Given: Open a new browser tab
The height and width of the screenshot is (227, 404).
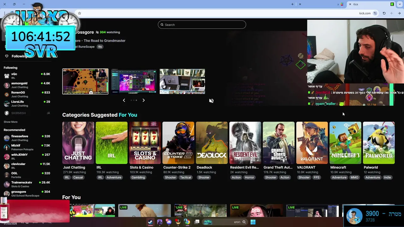Looking at the screenshot, I should 292,4.
